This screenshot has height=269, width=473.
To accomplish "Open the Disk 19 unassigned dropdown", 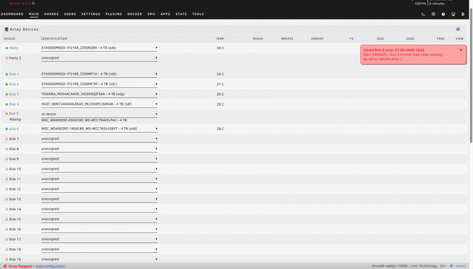I will tap(99, 260).
